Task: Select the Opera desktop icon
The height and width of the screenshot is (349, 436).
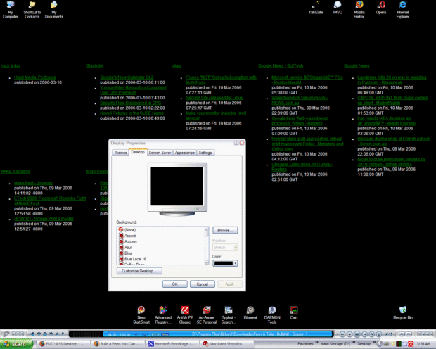Action: pos(381,8)
